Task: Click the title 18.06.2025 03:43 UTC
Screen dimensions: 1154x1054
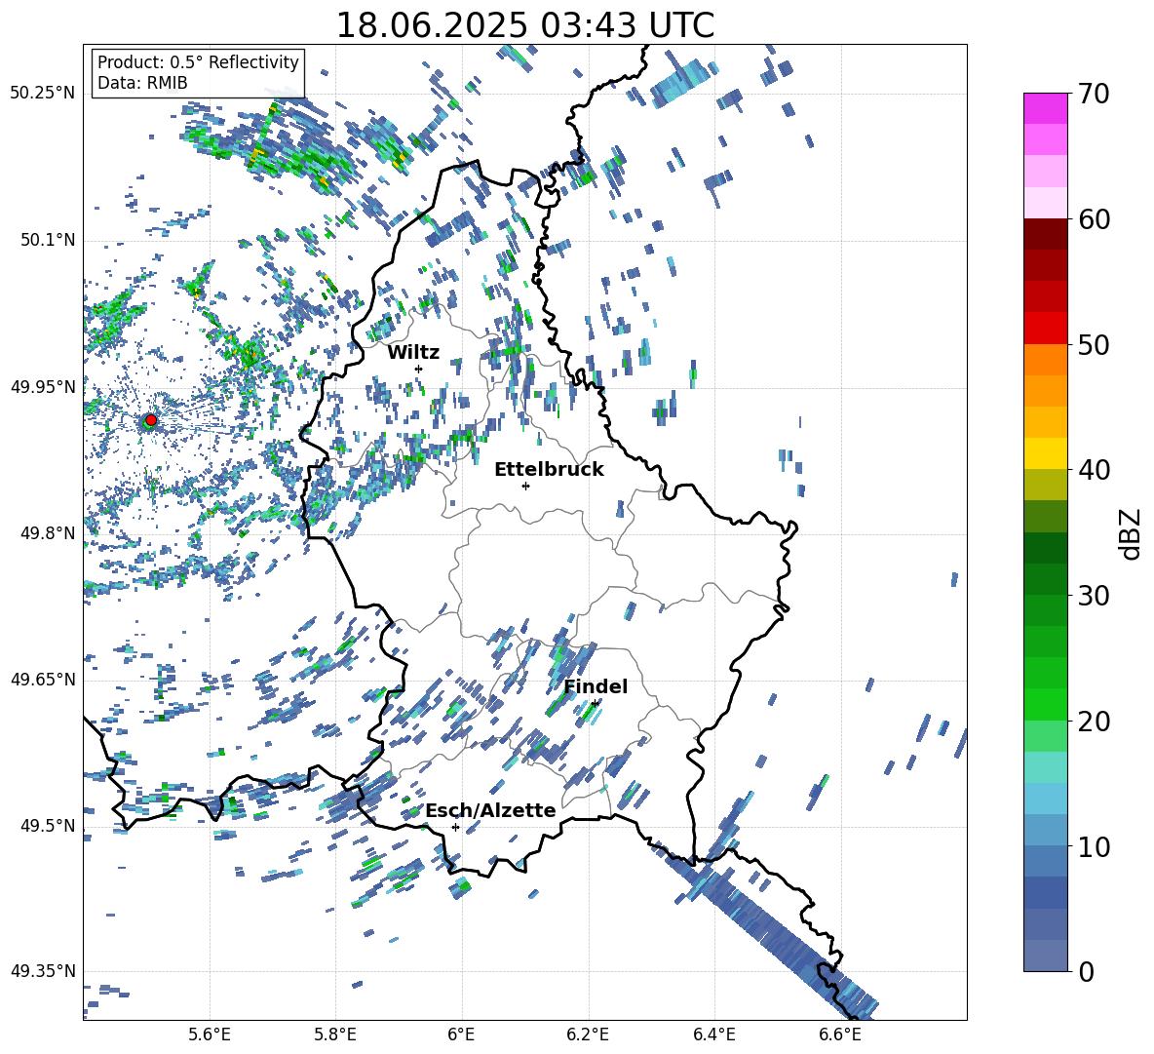Action: click(524, 25)
